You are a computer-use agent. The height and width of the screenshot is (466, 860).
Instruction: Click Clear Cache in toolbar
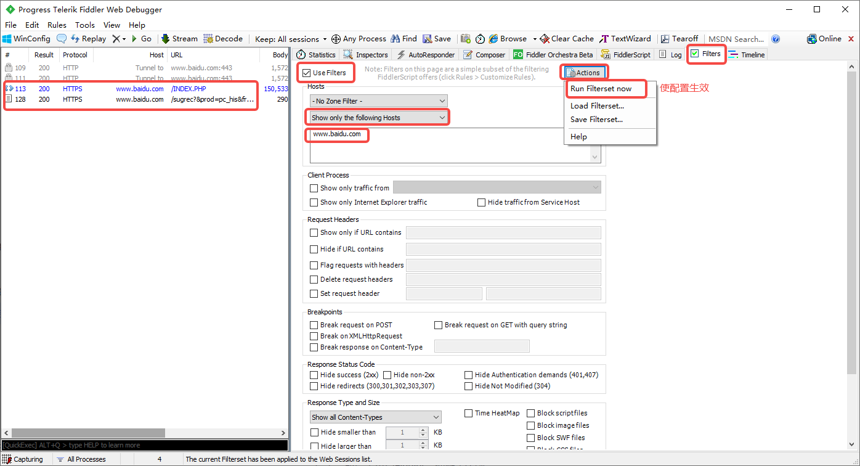click(567, 39)
